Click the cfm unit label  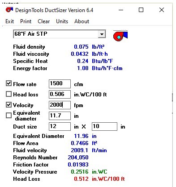click(x=78, y=84)
